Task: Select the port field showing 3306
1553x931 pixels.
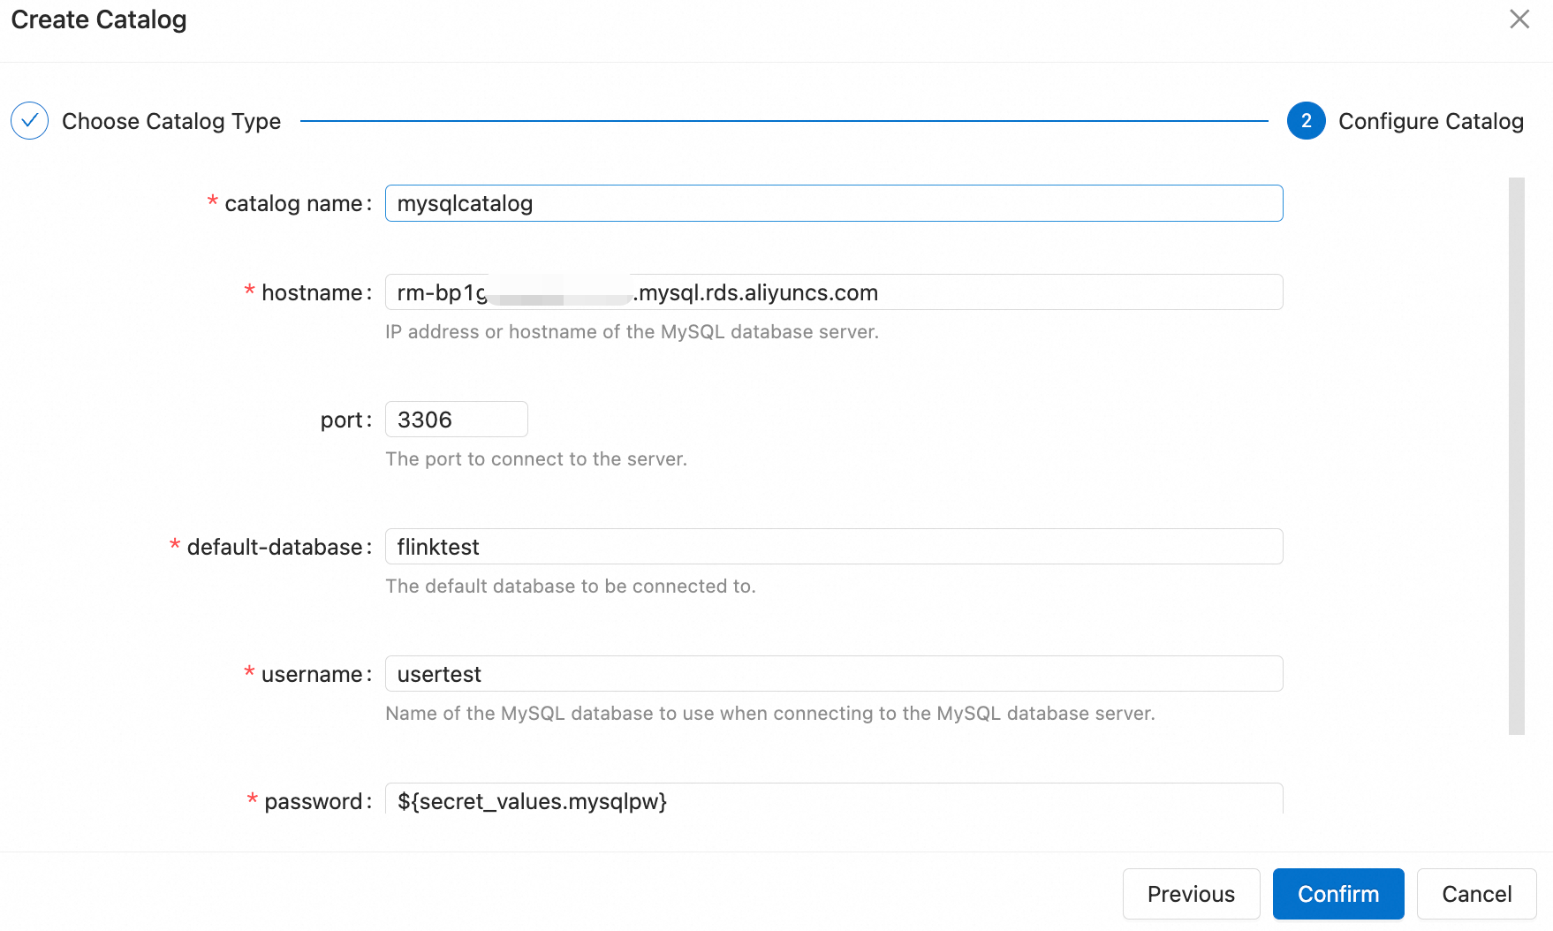Action: [456, 419]
